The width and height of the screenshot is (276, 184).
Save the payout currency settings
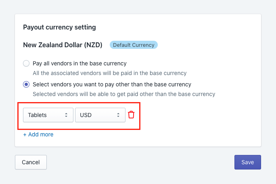[x=248, y=162]
